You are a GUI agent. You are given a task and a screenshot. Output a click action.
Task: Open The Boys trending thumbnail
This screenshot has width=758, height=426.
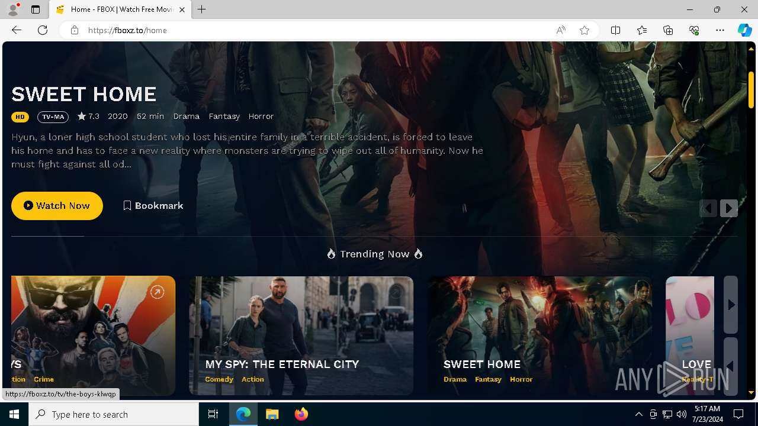coord(93,335)
